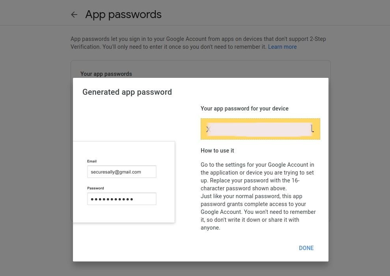
Task: Click the 2-Step Verification text in the description
Action: (308, 39)
